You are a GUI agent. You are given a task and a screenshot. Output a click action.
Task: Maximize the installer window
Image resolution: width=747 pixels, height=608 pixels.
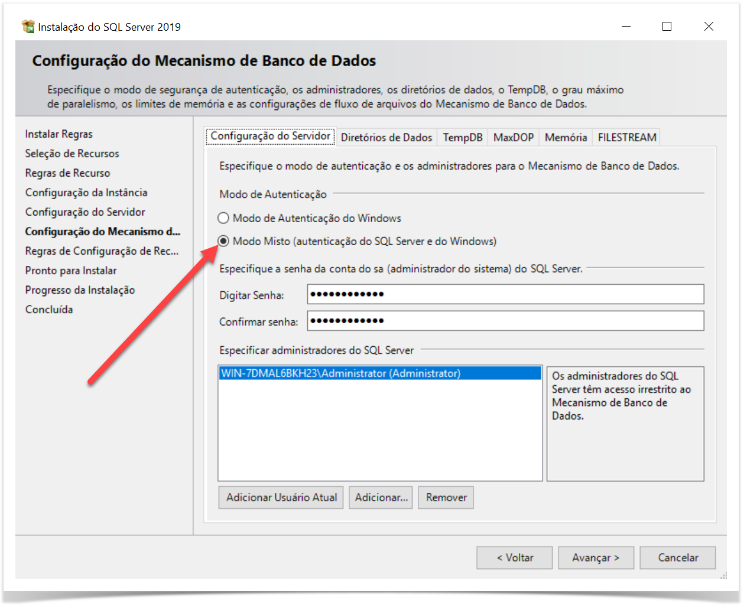667,27
